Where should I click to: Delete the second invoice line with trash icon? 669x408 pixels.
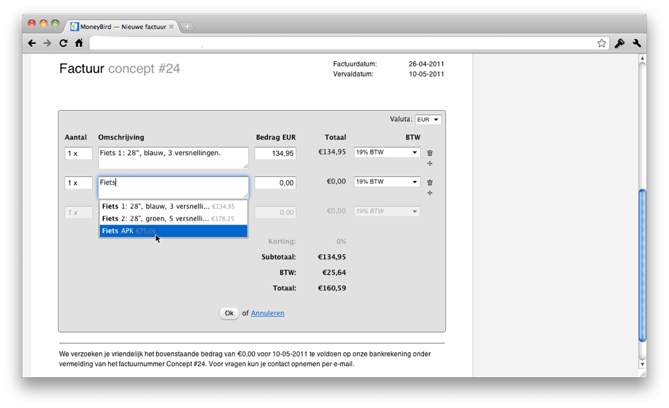(x=430, y=182)
